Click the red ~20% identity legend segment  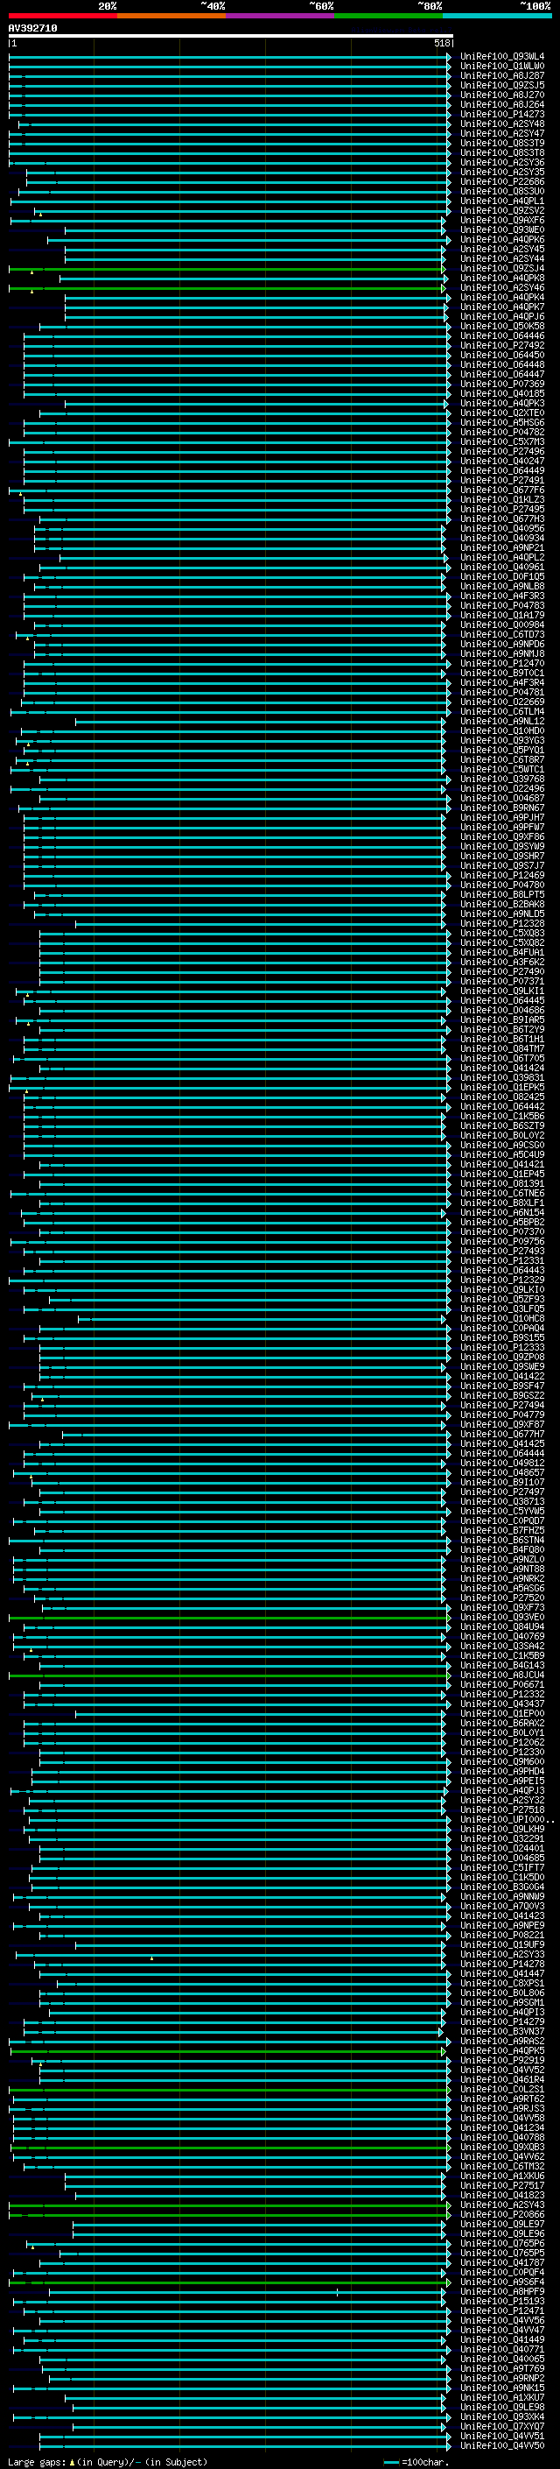click(62, 16)
